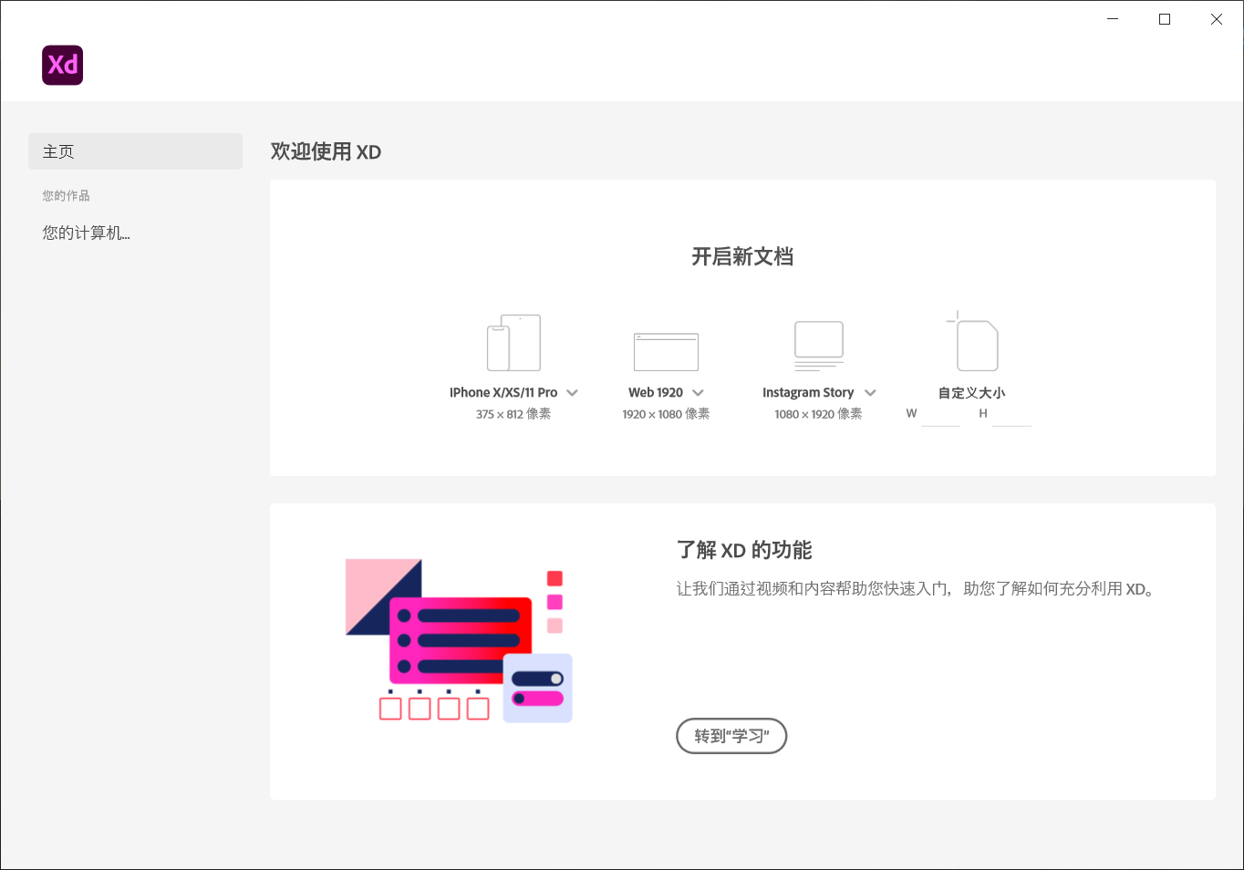
Task: Expand the iPhone preset size dropdown
Action: [x=573, y=392]
